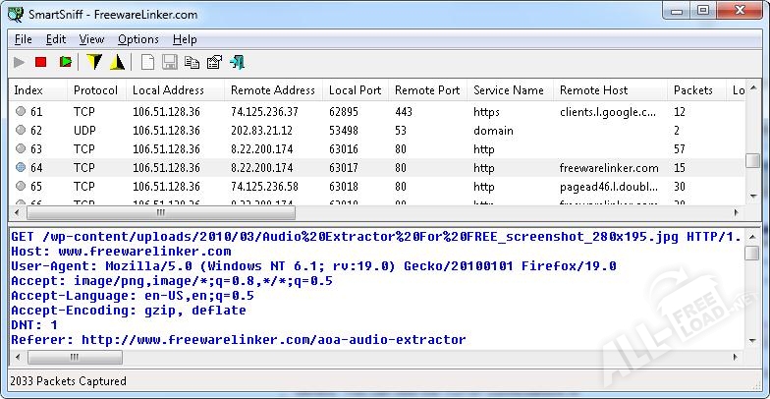Open the View menu
Image resolution: width=770 pixels, height=399 pixels.
click(91, 39)
